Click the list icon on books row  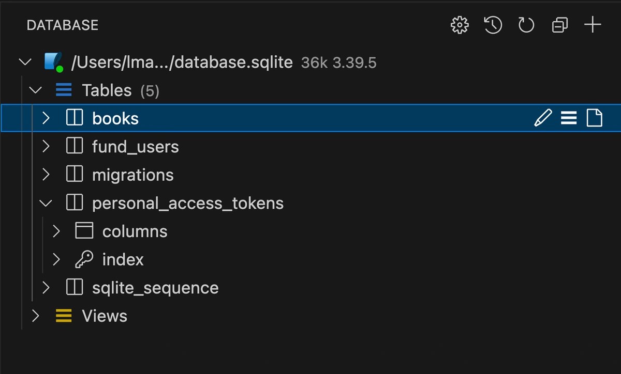pyautogui.click(x=569, y=118)
